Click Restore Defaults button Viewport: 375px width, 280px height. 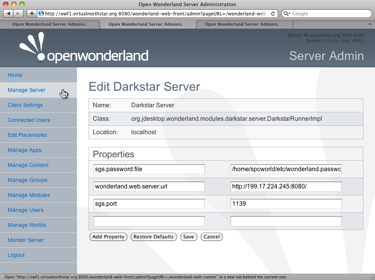point(154,237)
